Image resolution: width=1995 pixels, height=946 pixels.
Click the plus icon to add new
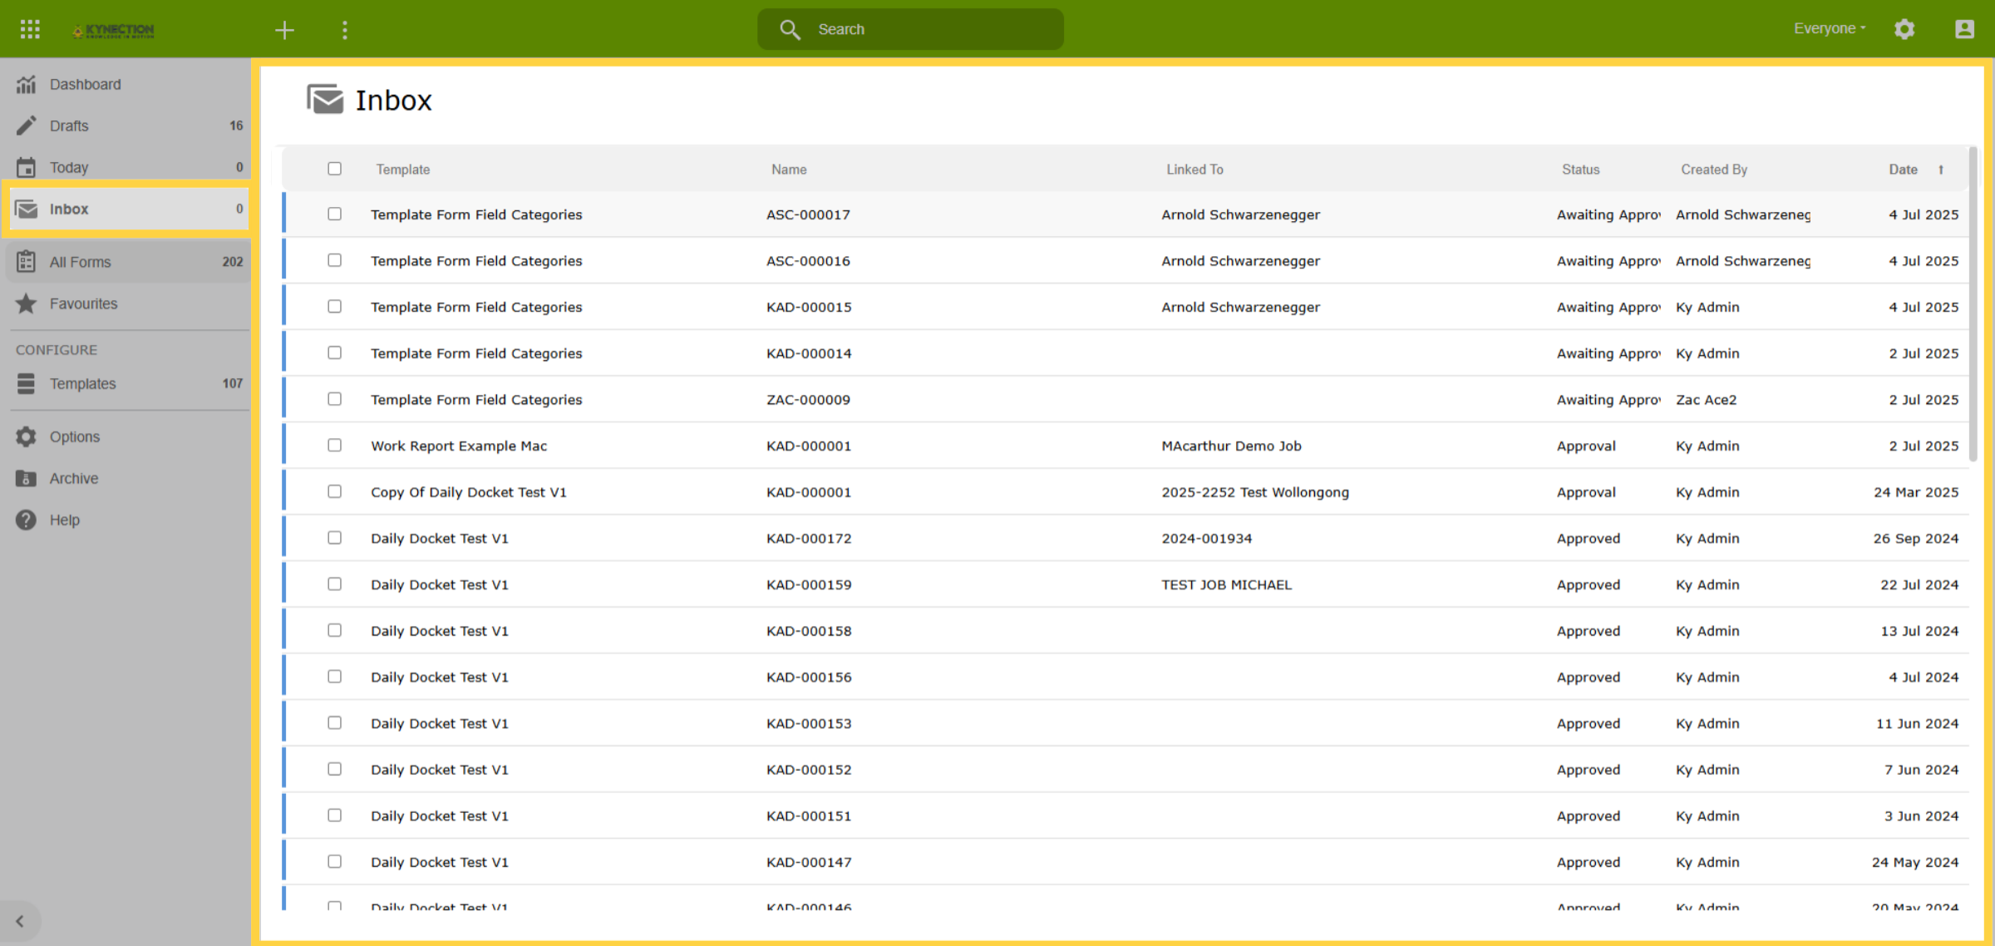click(284, 30)
